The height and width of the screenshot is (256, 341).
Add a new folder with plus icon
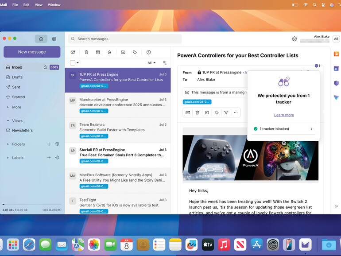pos(49,144)
